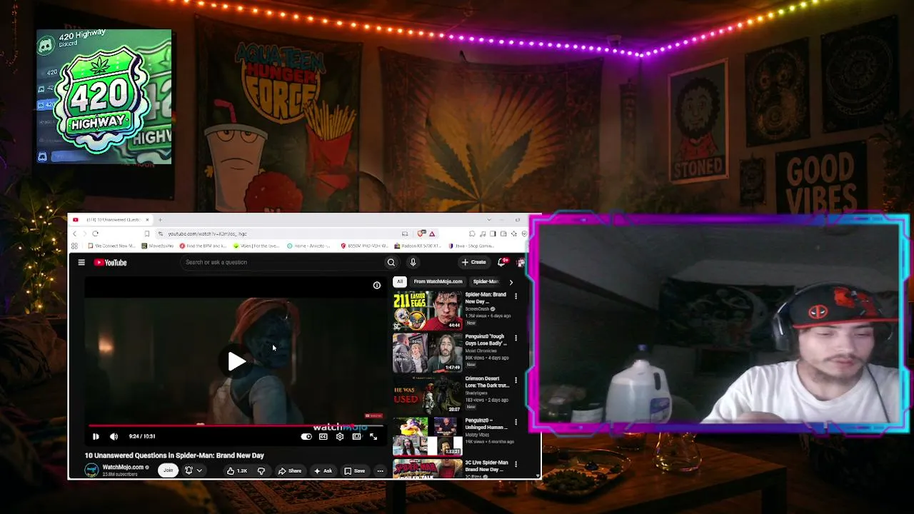Screen dimensions: 914x514
Task: Click the Create button
Action: point(473,262)
